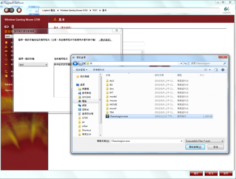Open the help question mark icon
Image resolution: width=236 pixels, height=179 pixels.
(223, 70)
